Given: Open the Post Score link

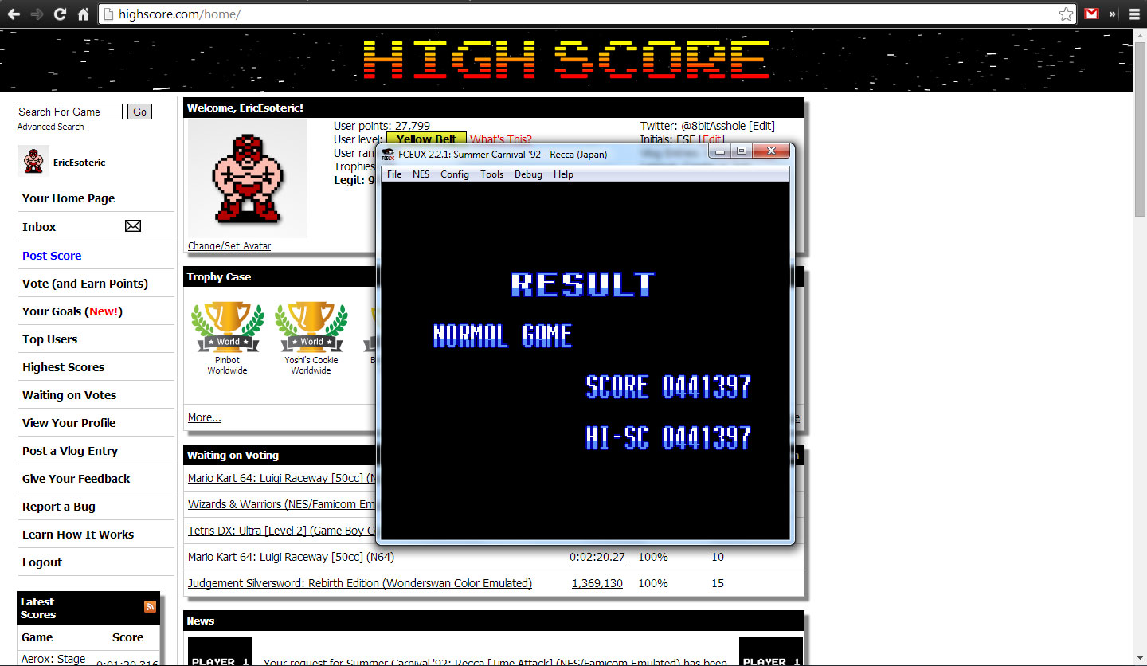Looking at the screenshot, I should coord(52,256).
